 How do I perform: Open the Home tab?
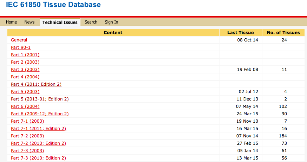[x=11, y=22]
